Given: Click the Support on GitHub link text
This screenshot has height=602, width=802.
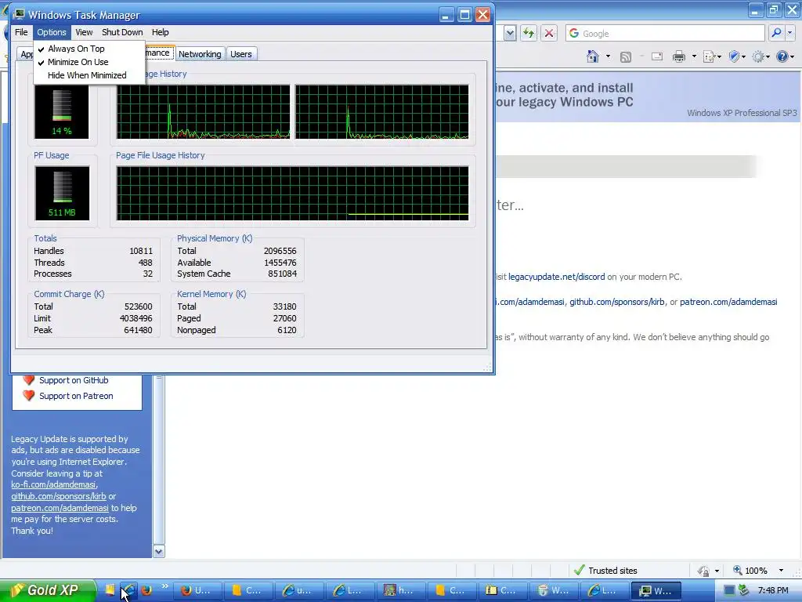Looking at the screenshot, I should tap(74, 380).
